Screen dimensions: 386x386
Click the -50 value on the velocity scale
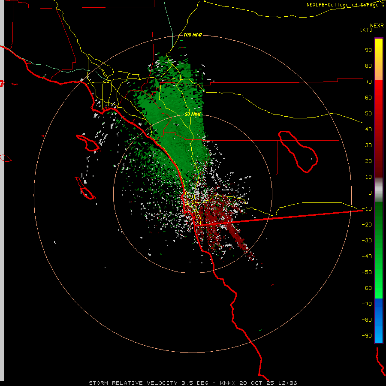367,272
